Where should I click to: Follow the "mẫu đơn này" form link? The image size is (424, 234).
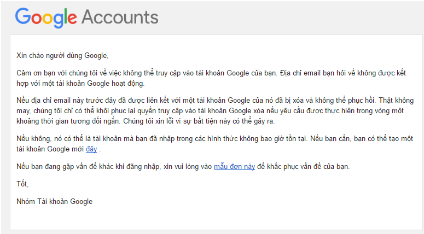coord(234,166)
